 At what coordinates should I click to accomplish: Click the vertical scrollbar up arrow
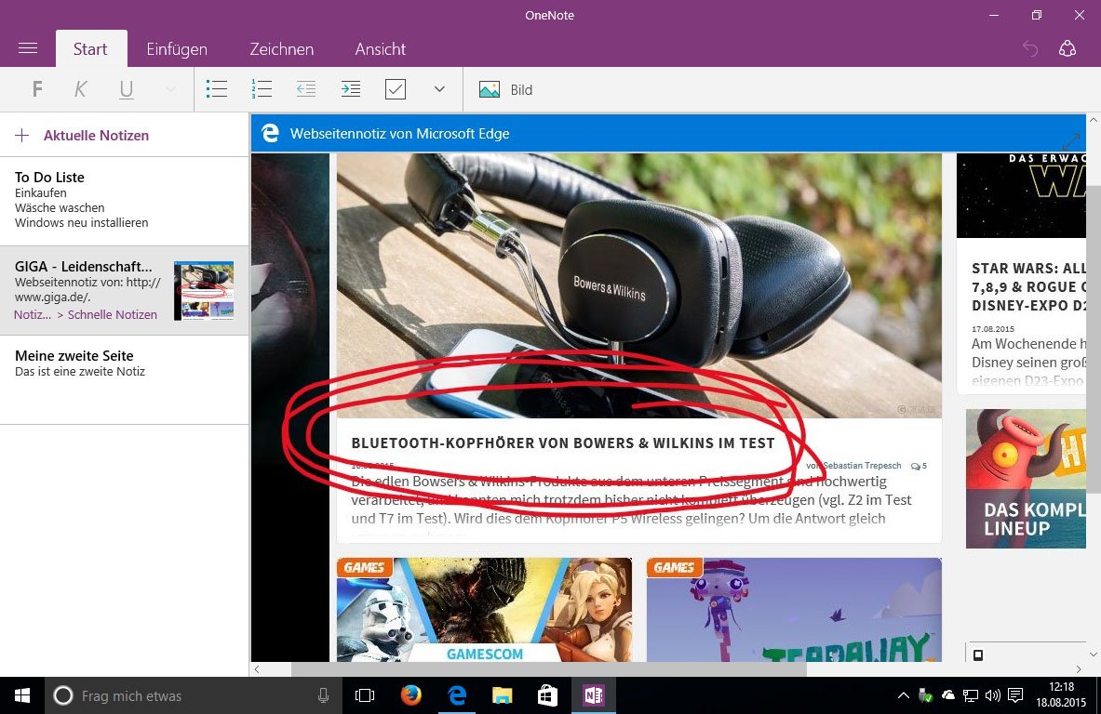point(1094,121)
